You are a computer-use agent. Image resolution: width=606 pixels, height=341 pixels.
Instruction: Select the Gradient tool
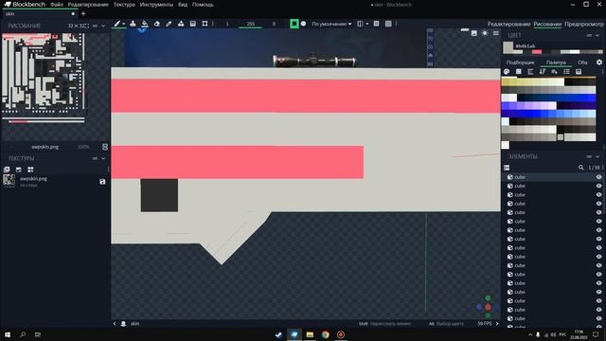193,24
